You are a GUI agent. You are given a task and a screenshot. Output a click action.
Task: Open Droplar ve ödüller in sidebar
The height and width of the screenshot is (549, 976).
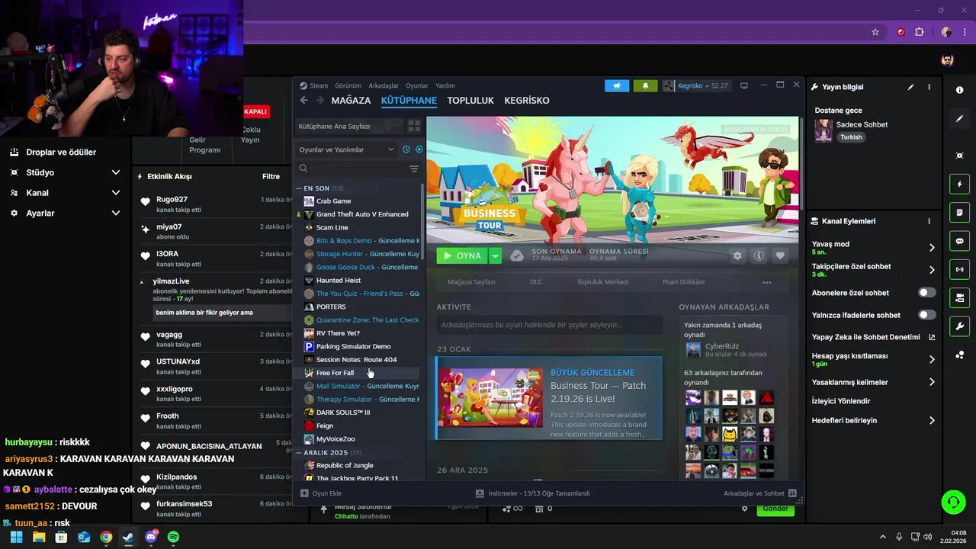tap(61, 152)
